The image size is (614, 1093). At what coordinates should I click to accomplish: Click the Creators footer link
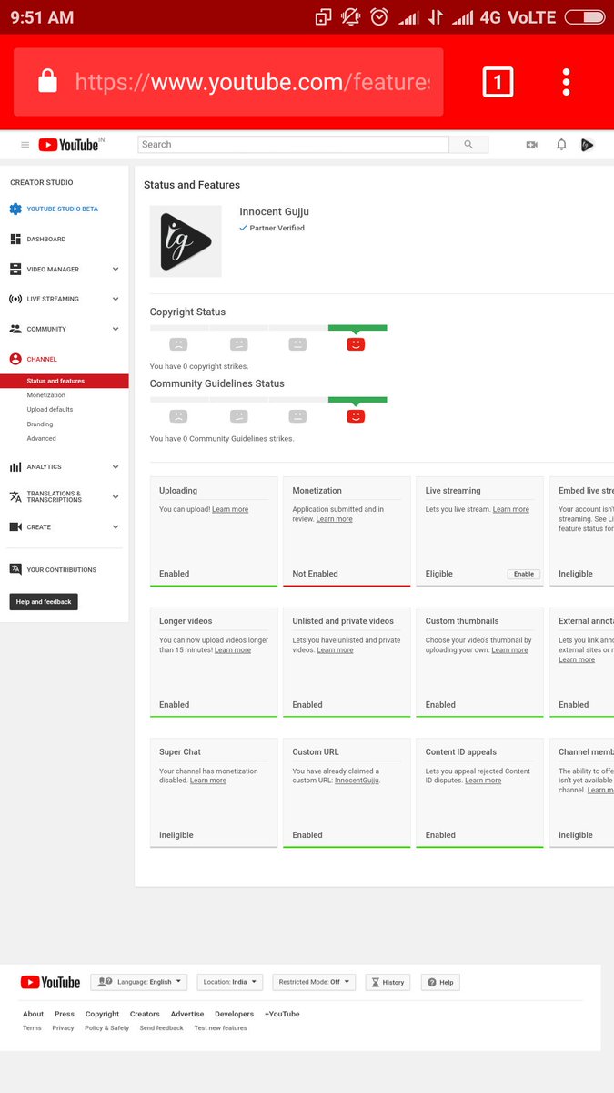[x=145, y=1014]
